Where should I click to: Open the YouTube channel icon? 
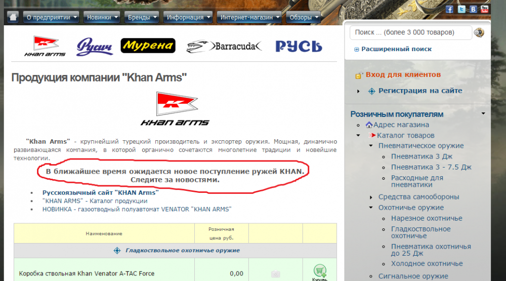coord(485,9)
